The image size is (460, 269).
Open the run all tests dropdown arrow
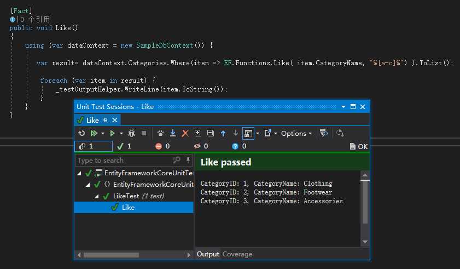[103, 134]
